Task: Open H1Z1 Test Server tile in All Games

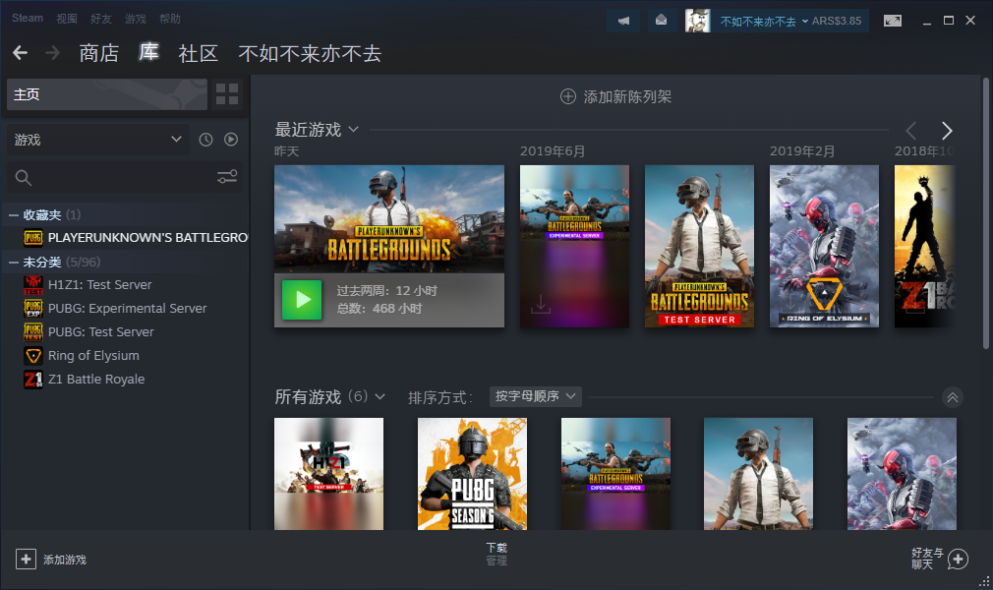Action: (328, 473)
